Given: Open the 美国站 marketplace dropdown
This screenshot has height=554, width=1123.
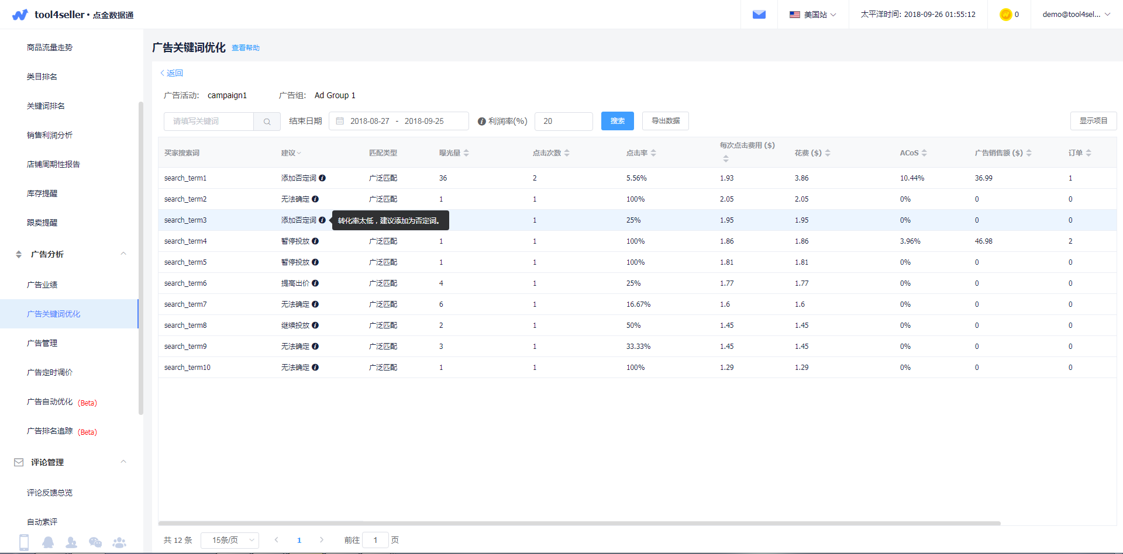Looking at the screenshot, I should click(813, 15).
